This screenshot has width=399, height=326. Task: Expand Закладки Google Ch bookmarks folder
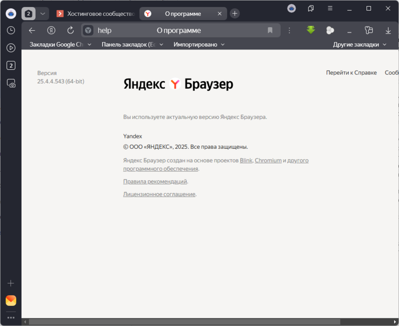click(60, 45)
